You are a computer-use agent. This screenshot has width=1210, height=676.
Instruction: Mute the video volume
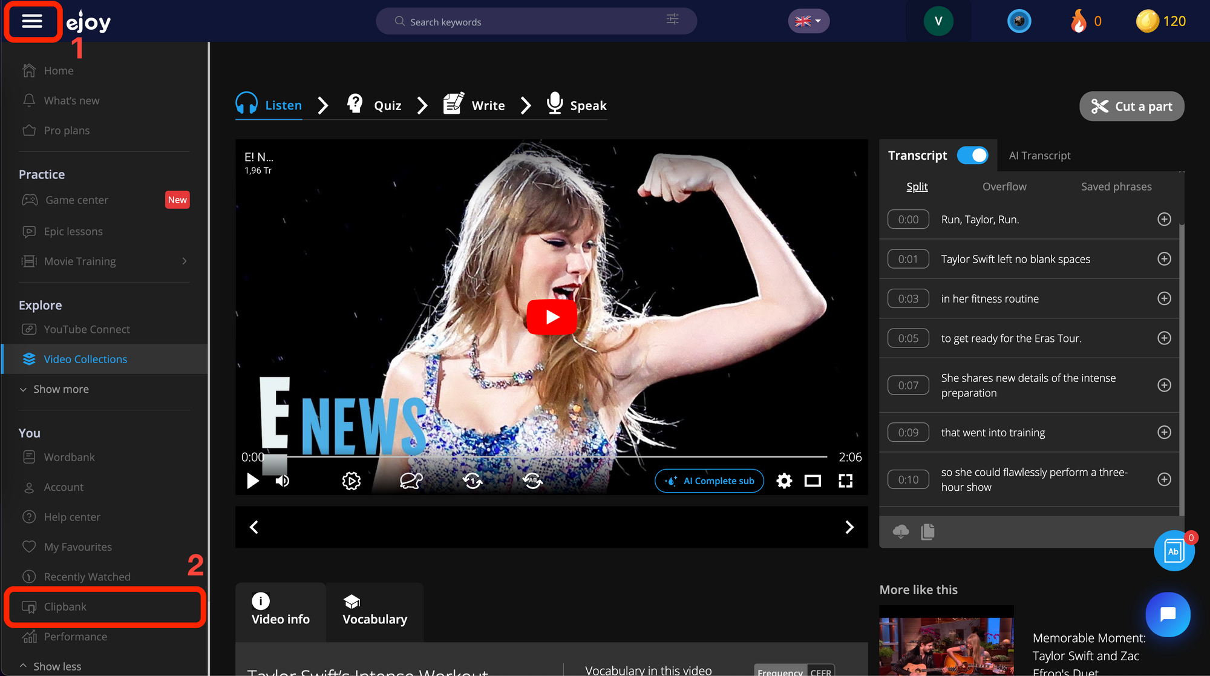(283, 481)
